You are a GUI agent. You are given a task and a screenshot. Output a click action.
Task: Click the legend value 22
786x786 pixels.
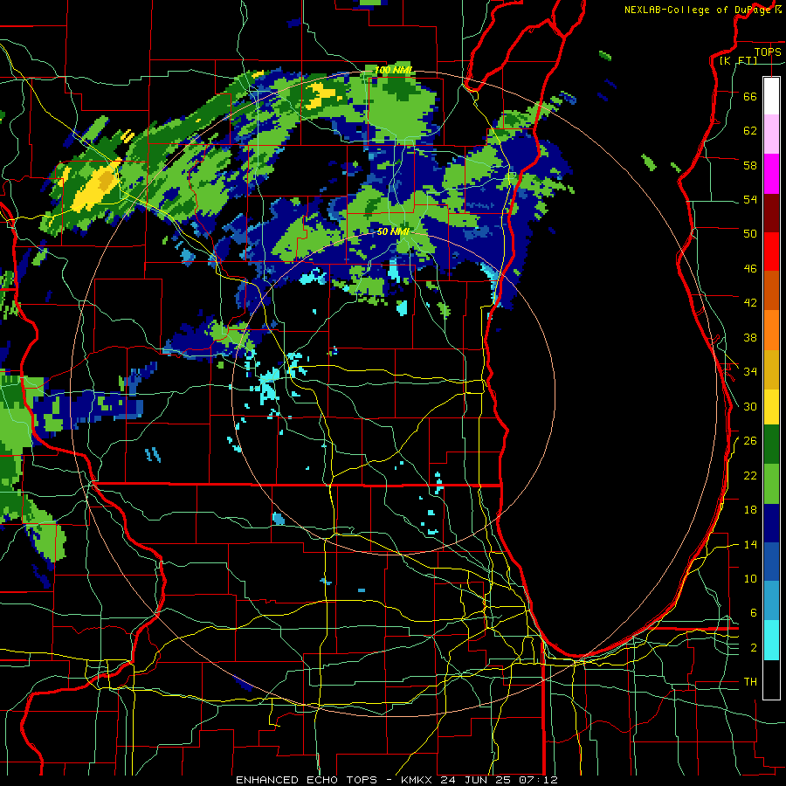(x=750, y=476)
